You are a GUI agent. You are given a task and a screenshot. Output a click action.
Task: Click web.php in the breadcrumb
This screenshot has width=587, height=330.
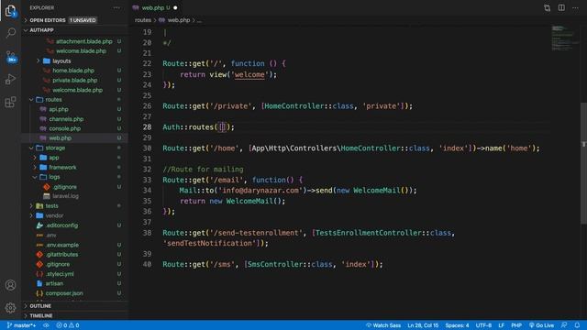tap(179, 20)
